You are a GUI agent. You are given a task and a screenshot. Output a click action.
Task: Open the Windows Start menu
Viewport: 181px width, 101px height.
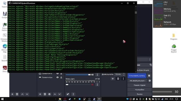click(2, 99)
